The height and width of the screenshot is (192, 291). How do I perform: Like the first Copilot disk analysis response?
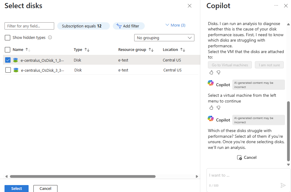[x=211, y=72]
